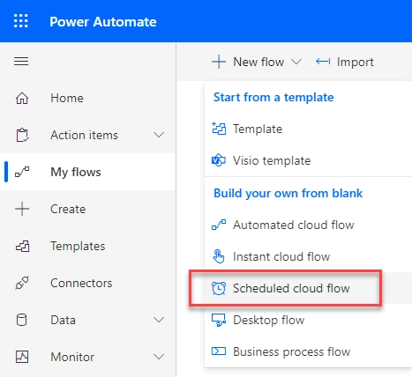The width and height of the screenshot is (412, 377).
Task: Click the Visio template icon
Action: click(x=219, y=160)
